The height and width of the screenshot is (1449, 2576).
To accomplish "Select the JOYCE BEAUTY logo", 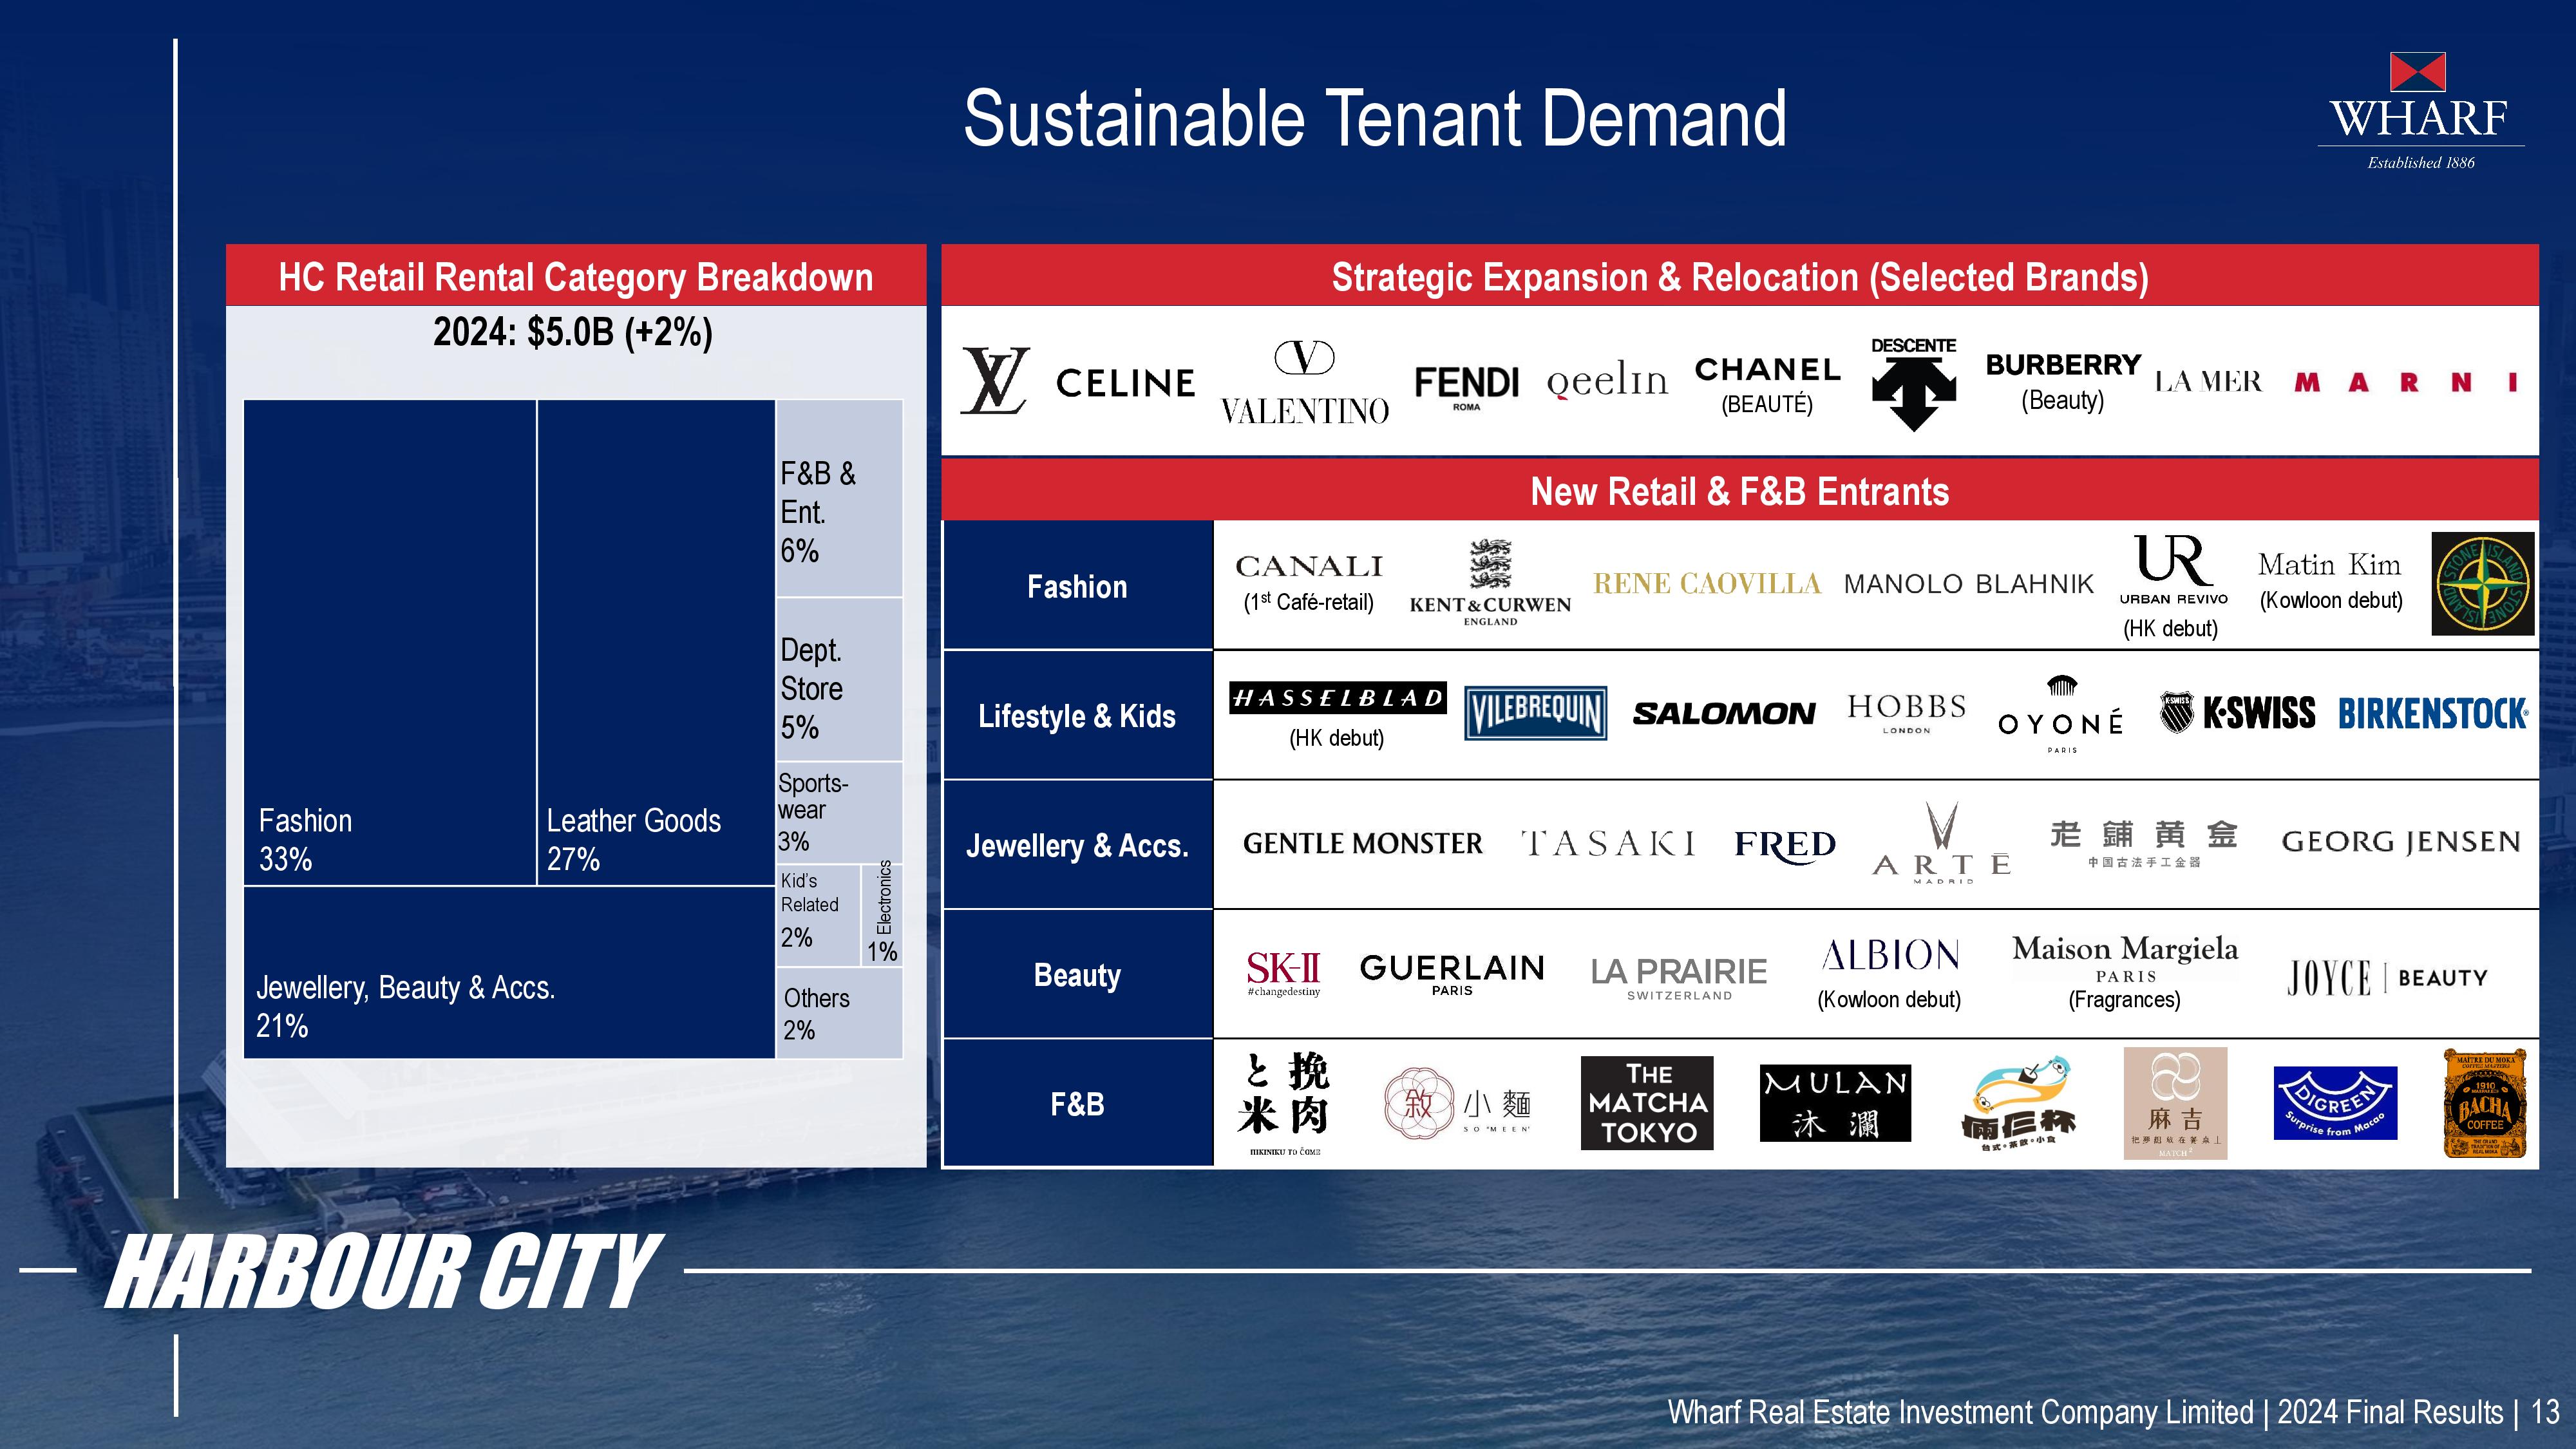I will [2387, 977].
